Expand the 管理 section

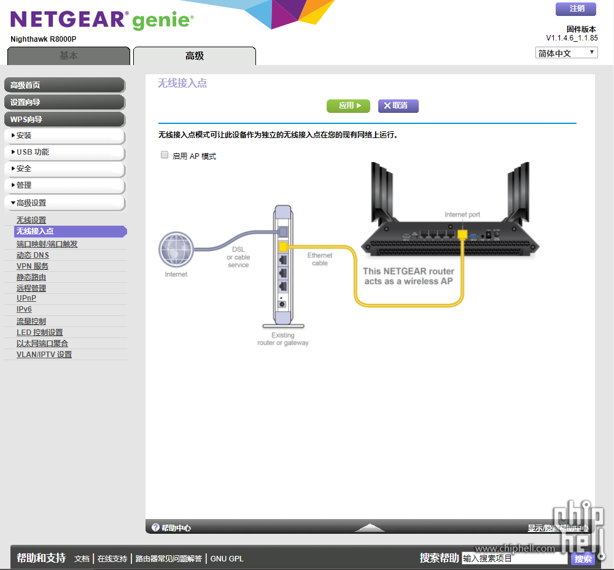(65, 185)
